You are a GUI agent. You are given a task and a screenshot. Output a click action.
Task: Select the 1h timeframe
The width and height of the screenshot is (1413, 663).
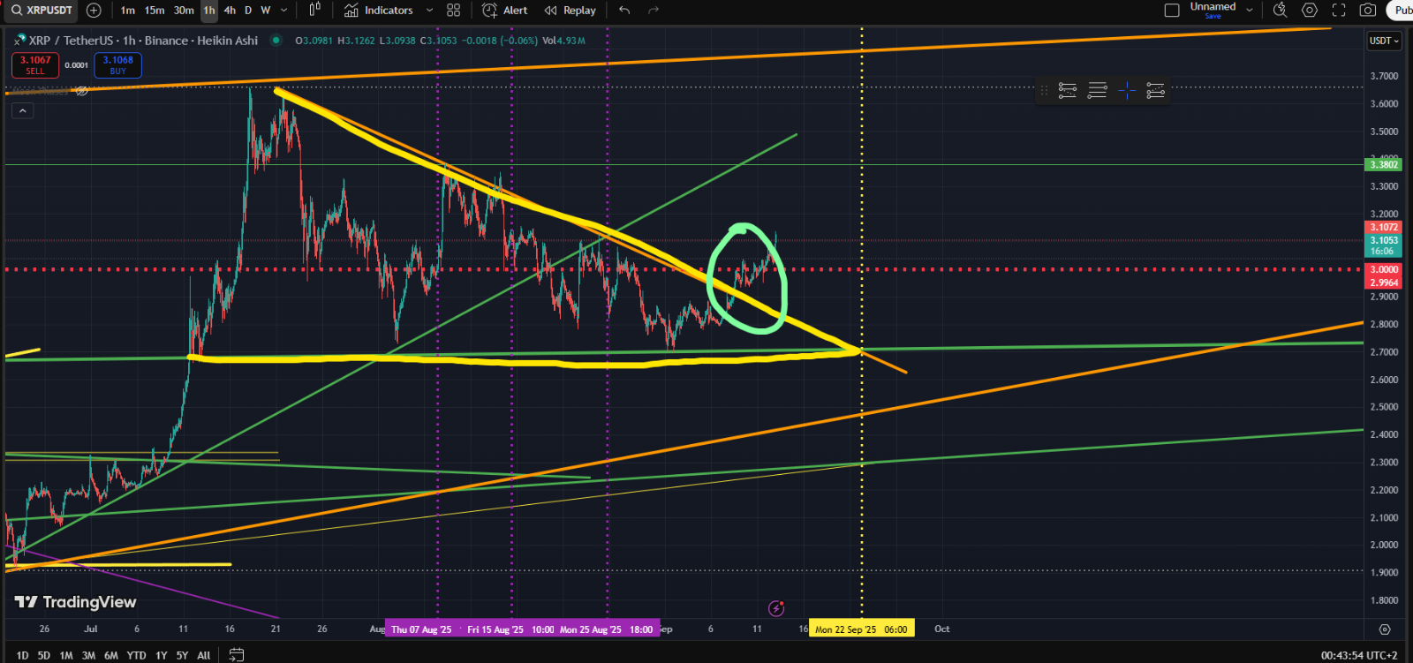coord(209,11)
